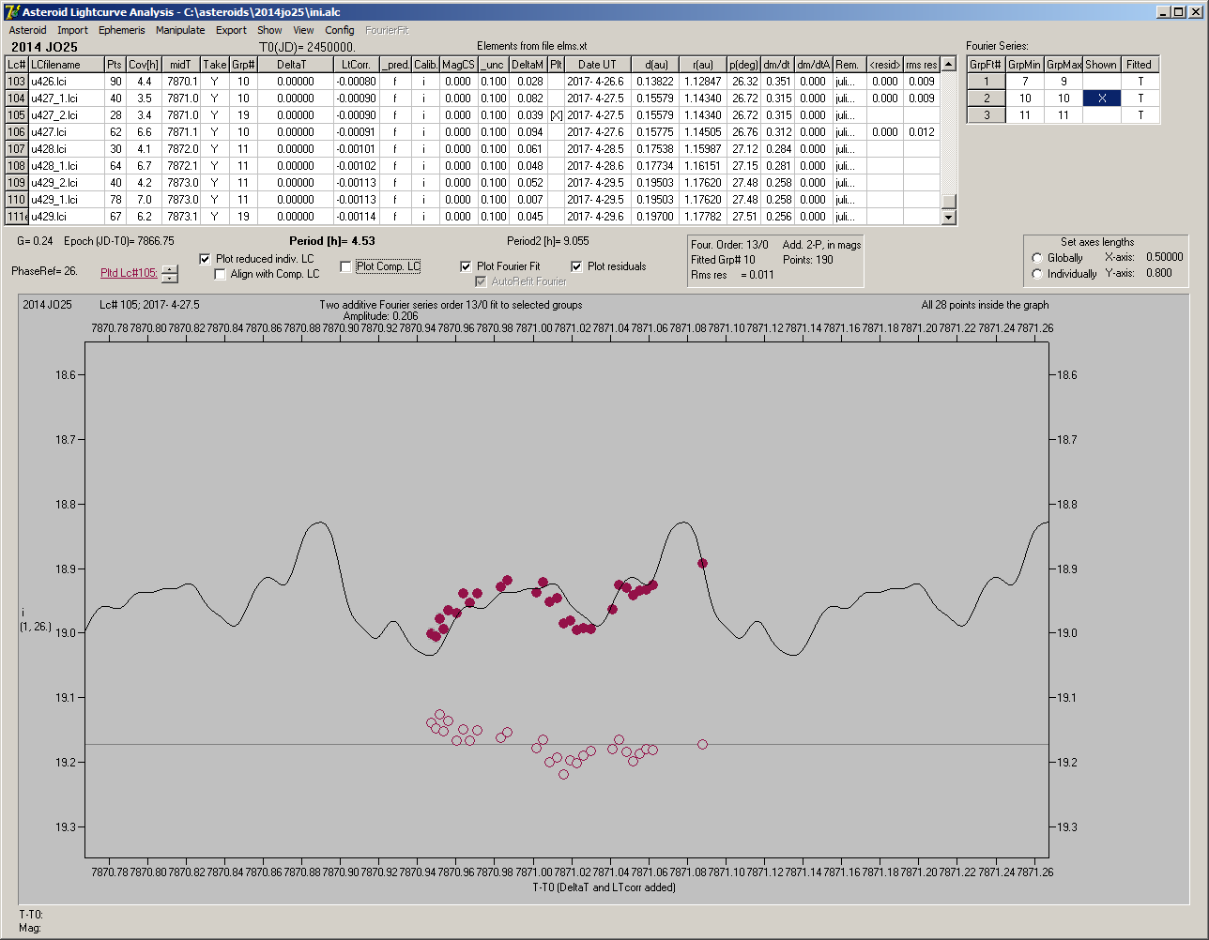
Task: Select row header 103 in the lightcurve table
Action: coord(16,82)
